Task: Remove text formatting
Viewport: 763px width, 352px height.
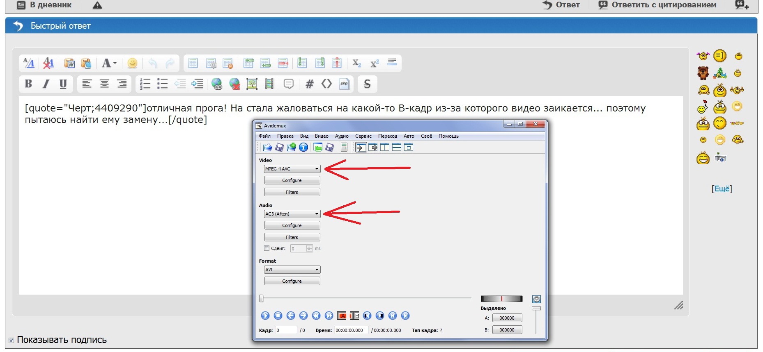Action: coord(48,63)
